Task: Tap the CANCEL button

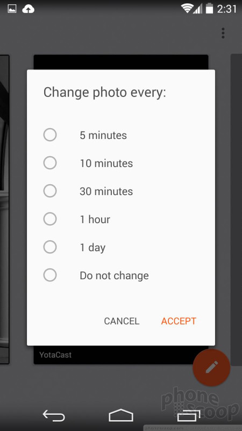Action: click(x=122, y=321)
